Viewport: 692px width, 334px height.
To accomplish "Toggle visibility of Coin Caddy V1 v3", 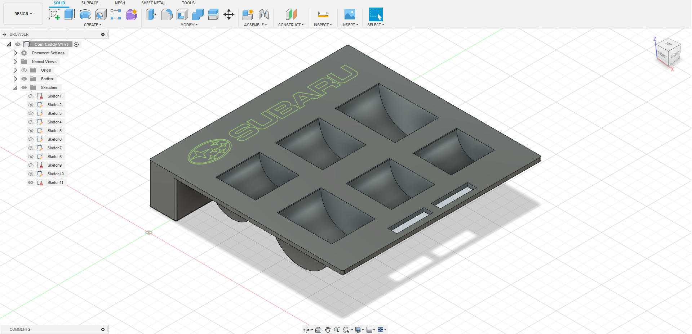I will point(18,44).
